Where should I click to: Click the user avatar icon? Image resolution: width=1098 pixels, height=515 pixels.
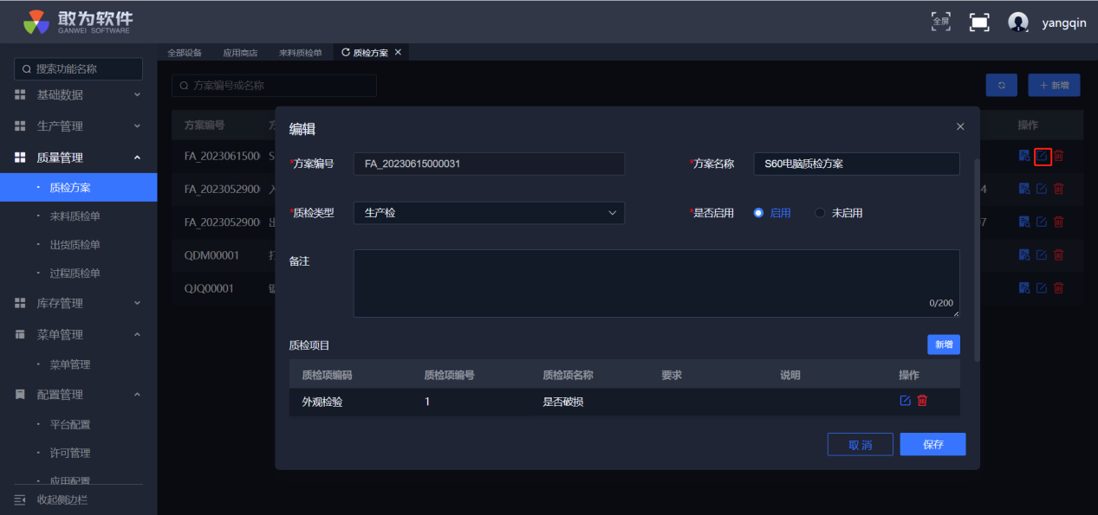pos(1018,23)
